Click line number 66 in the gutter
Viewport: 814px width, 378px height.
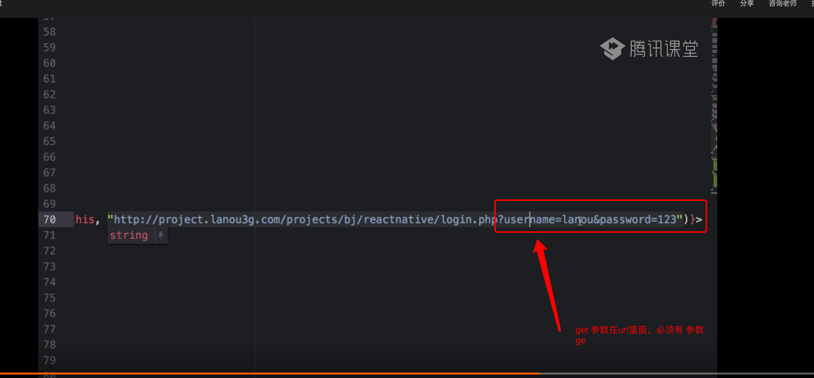click(50, 157)
